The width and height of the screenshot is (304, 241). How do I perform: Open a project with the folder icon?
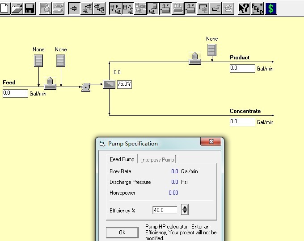[x=17, y=8]
